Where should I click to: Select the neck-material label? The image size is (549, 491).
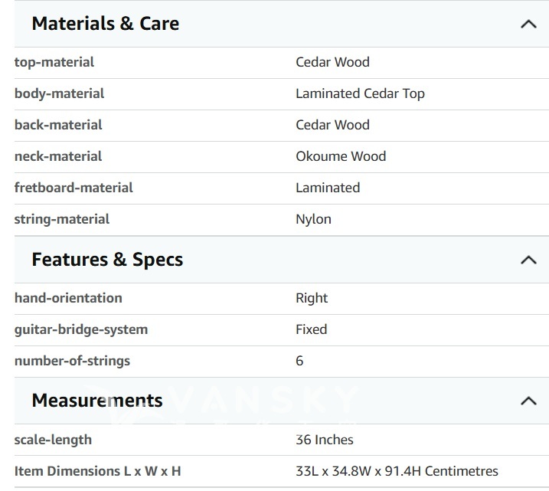click(58, 156)
